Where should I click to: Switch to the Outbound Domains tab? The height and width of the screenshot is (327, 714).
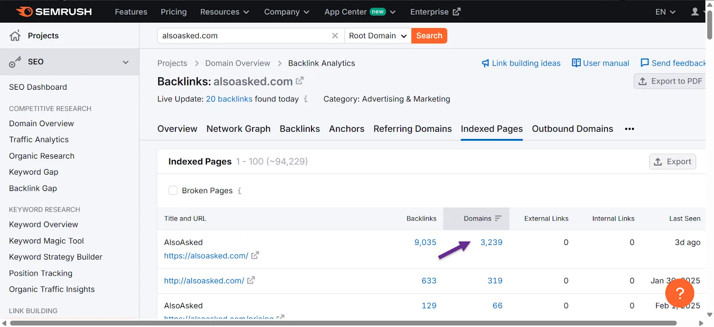click(x=573, y=129)
